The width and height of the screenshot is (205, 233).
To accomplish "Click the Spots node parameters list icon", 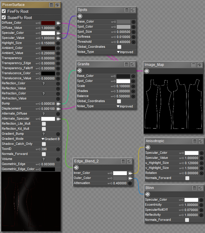I will 127,10.
